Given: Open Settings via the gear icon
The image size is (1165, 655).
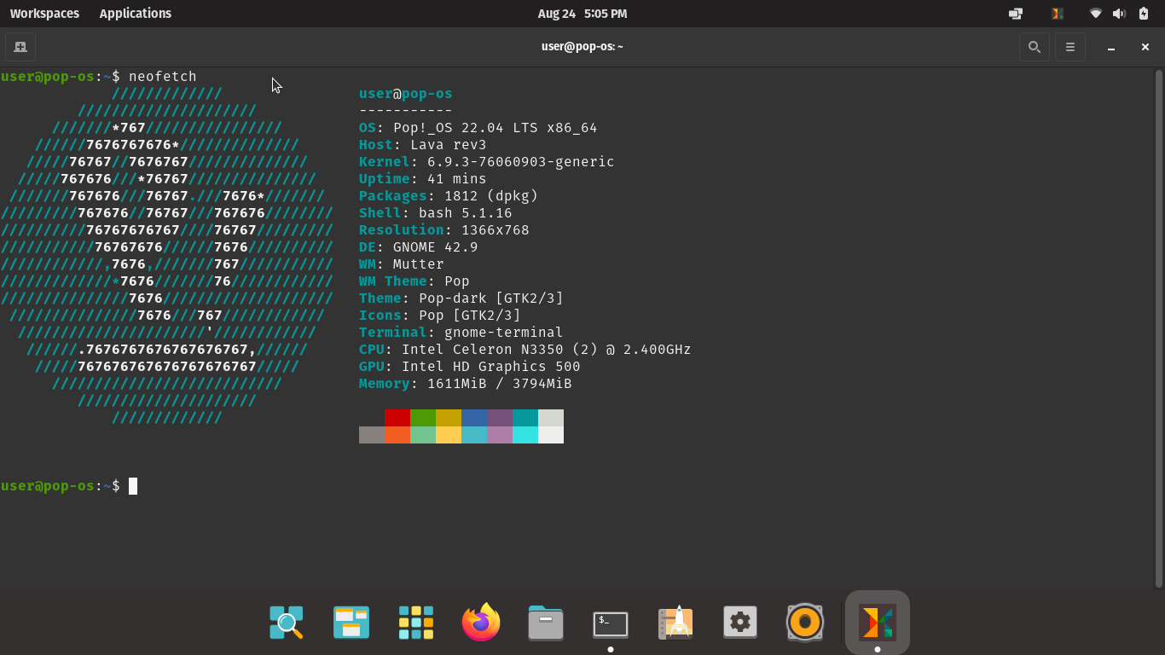Looking at the screenshot, I should 739,623.
